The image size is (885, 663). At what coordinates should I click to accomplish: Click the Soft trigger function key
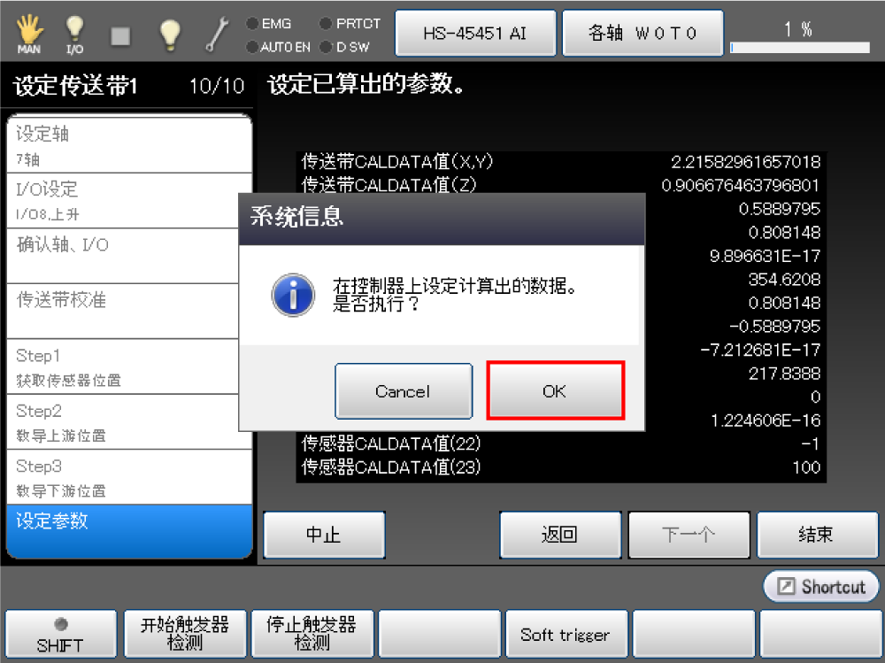tap(566, 634)
